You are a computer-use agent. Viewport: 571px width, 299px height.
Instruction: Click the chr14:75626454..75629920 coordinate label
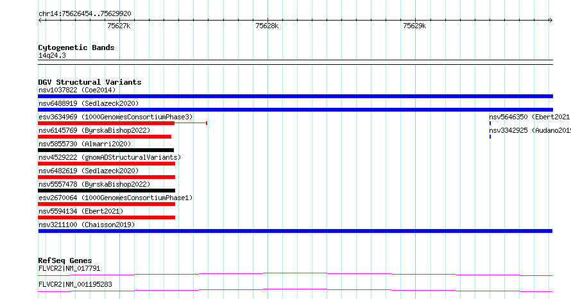click(85, 13)
